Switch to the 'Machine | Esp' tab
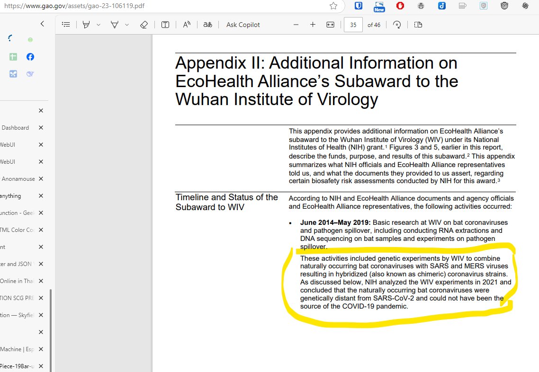The height and width of the screenshot is (372, 539). [x=17, y=349]
